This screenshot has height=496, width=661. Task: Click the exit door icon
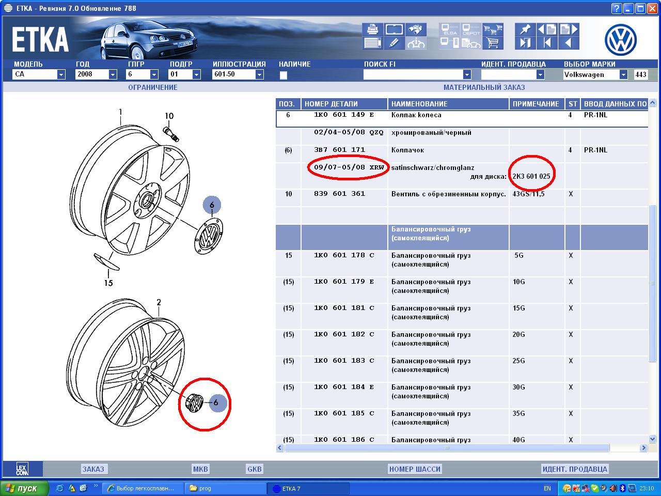point(525,43)
